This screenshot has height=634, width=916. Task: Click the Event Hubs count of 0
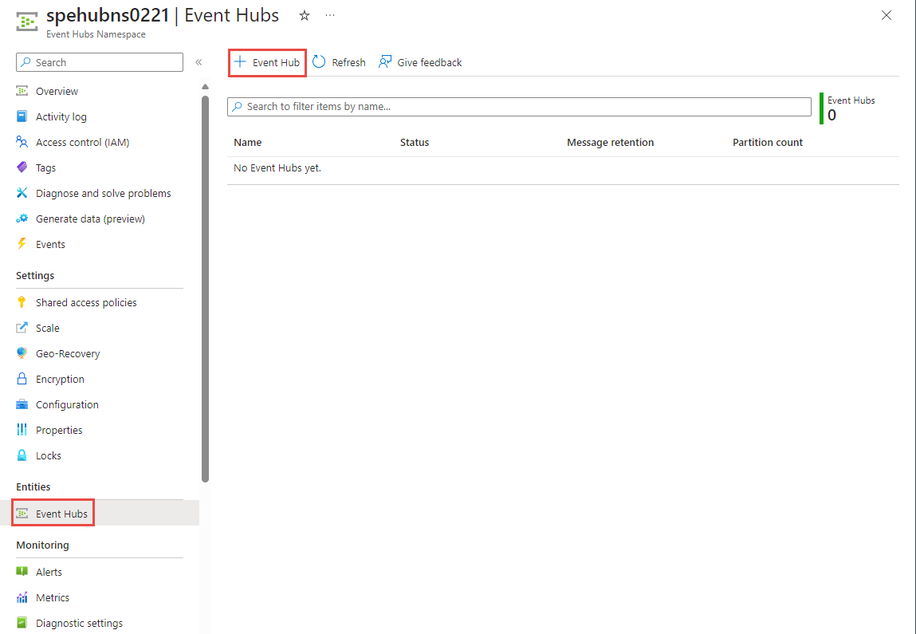coord(831,116)
